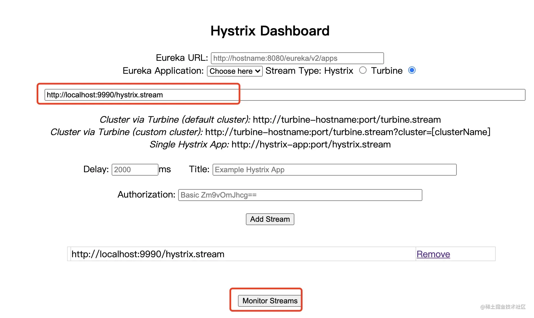Click the added stream URL in the list

148,254
